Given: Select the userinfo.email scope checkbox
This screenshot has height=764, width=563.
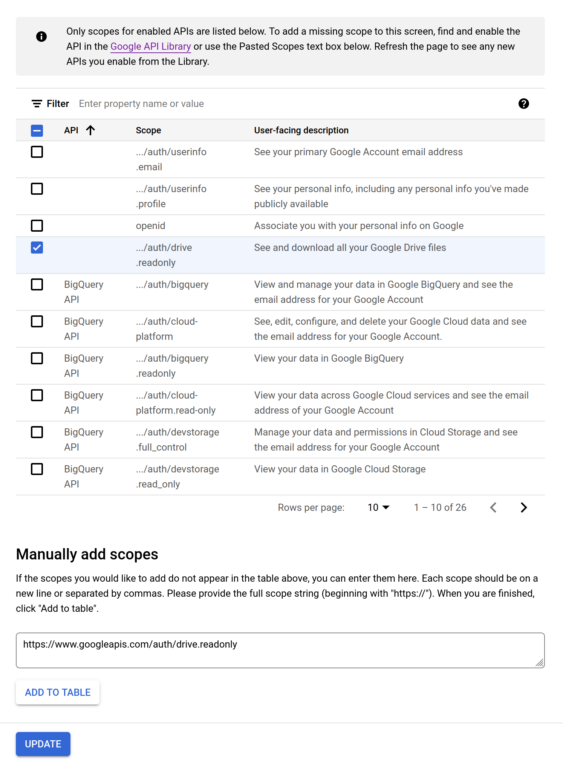Looking at the screenshot, I should [37, 152].
